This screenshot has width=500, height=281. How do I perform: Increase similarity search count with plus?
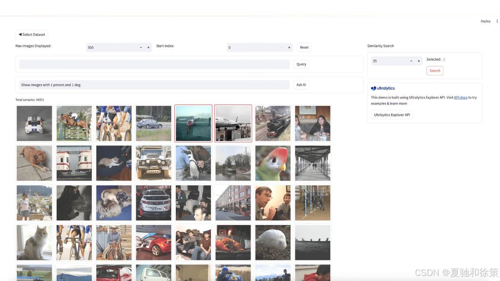click(419, 61)
